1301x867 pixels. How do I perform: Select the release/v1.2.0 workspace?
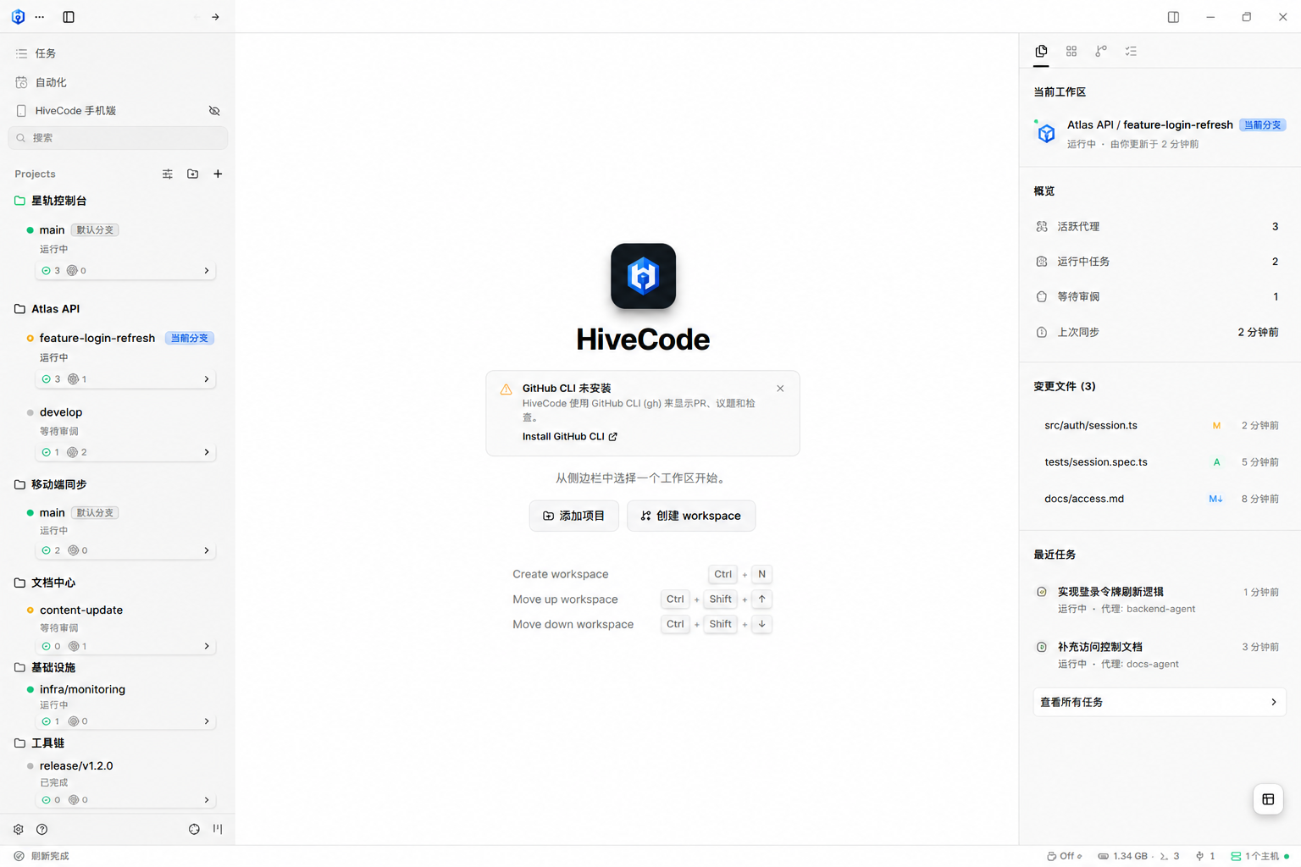pyautogui.click(x=76, y=765)
